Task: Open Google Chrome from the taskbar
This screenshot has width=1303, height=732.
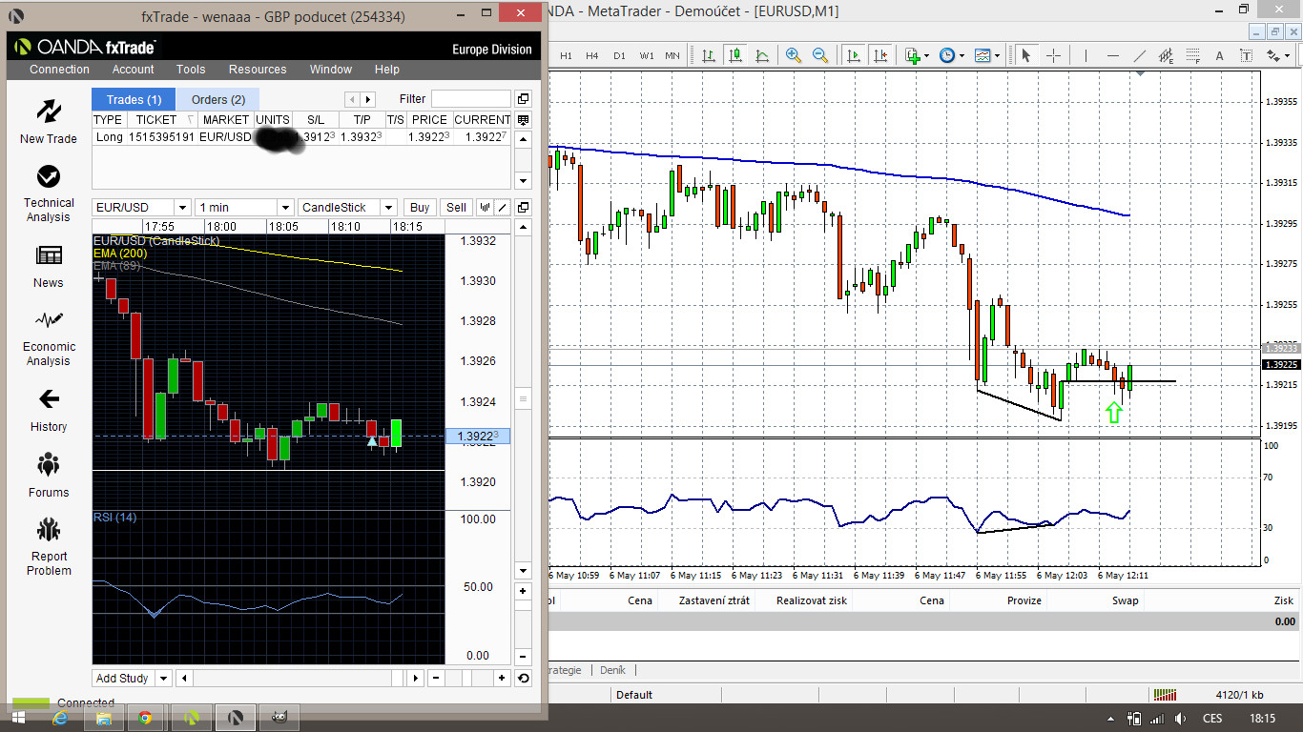Action: pyautogui.click(x=145, y=718)
